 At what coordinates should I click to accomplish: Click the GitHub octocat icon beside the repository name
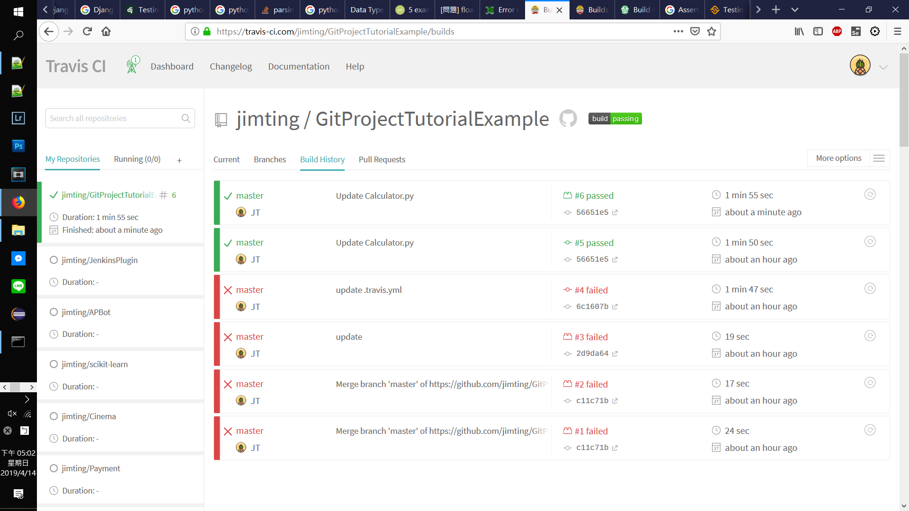coord(568,119)
